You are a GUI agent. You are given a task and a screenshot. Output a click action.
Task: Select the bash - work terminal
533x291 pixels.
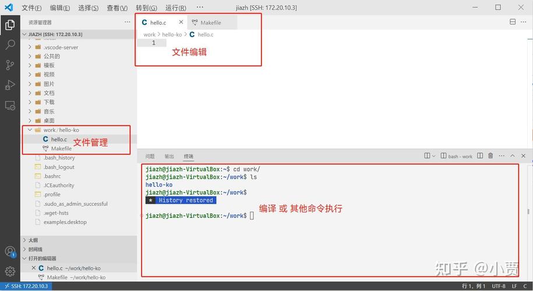tap(457, 156)
